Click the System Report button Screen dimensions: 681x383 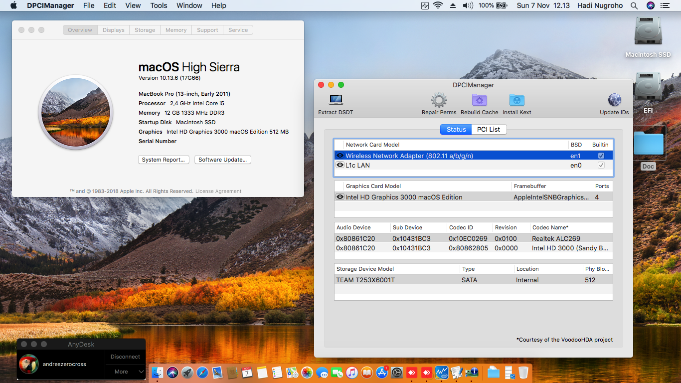(164, 160)
